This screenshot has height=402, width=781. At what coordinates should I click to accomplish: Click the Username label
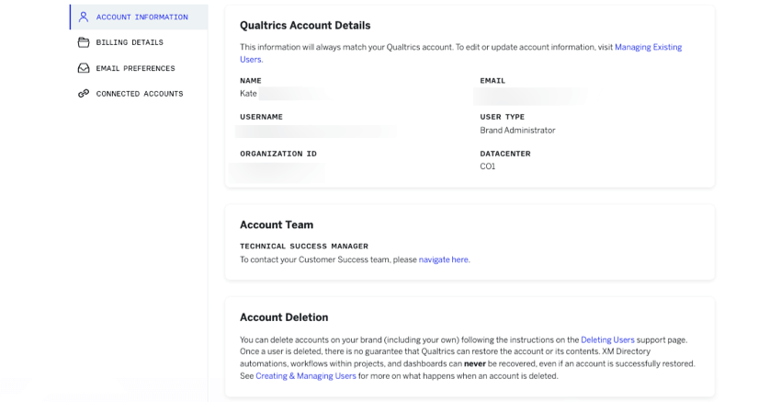262,117
